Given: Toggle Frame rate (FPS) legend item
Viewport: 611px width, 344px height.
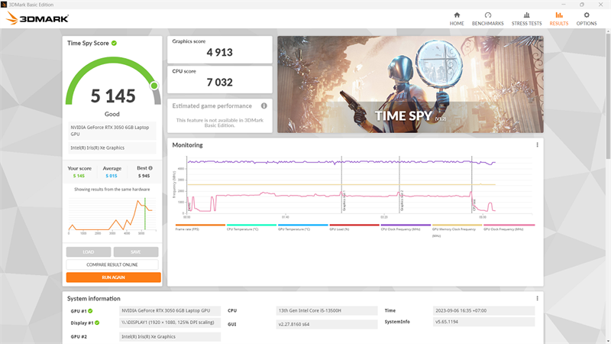Looking at the screenshot, I should (200, 227).
